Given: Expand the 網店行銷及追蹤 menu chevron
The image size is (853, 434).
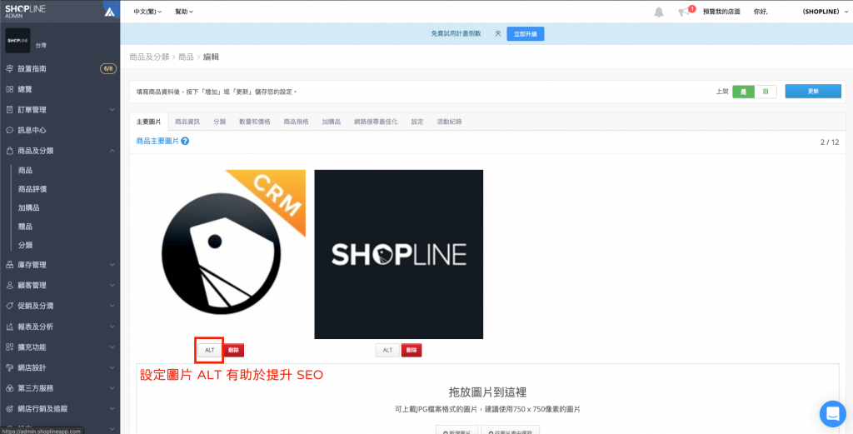Looking at the screenshot, I should pos(112,408).
